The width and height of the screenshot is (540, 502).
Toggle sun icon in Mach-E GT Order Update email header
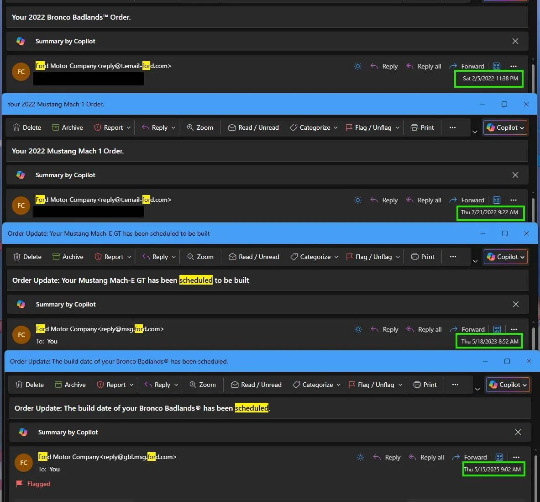[x=358, y=329]
